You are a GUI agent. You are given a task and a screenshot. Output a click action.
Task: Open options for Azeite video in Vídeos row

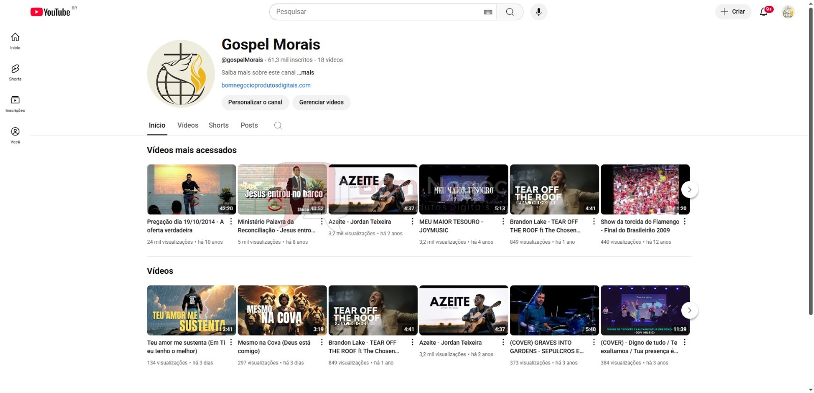tap(503, 343)
